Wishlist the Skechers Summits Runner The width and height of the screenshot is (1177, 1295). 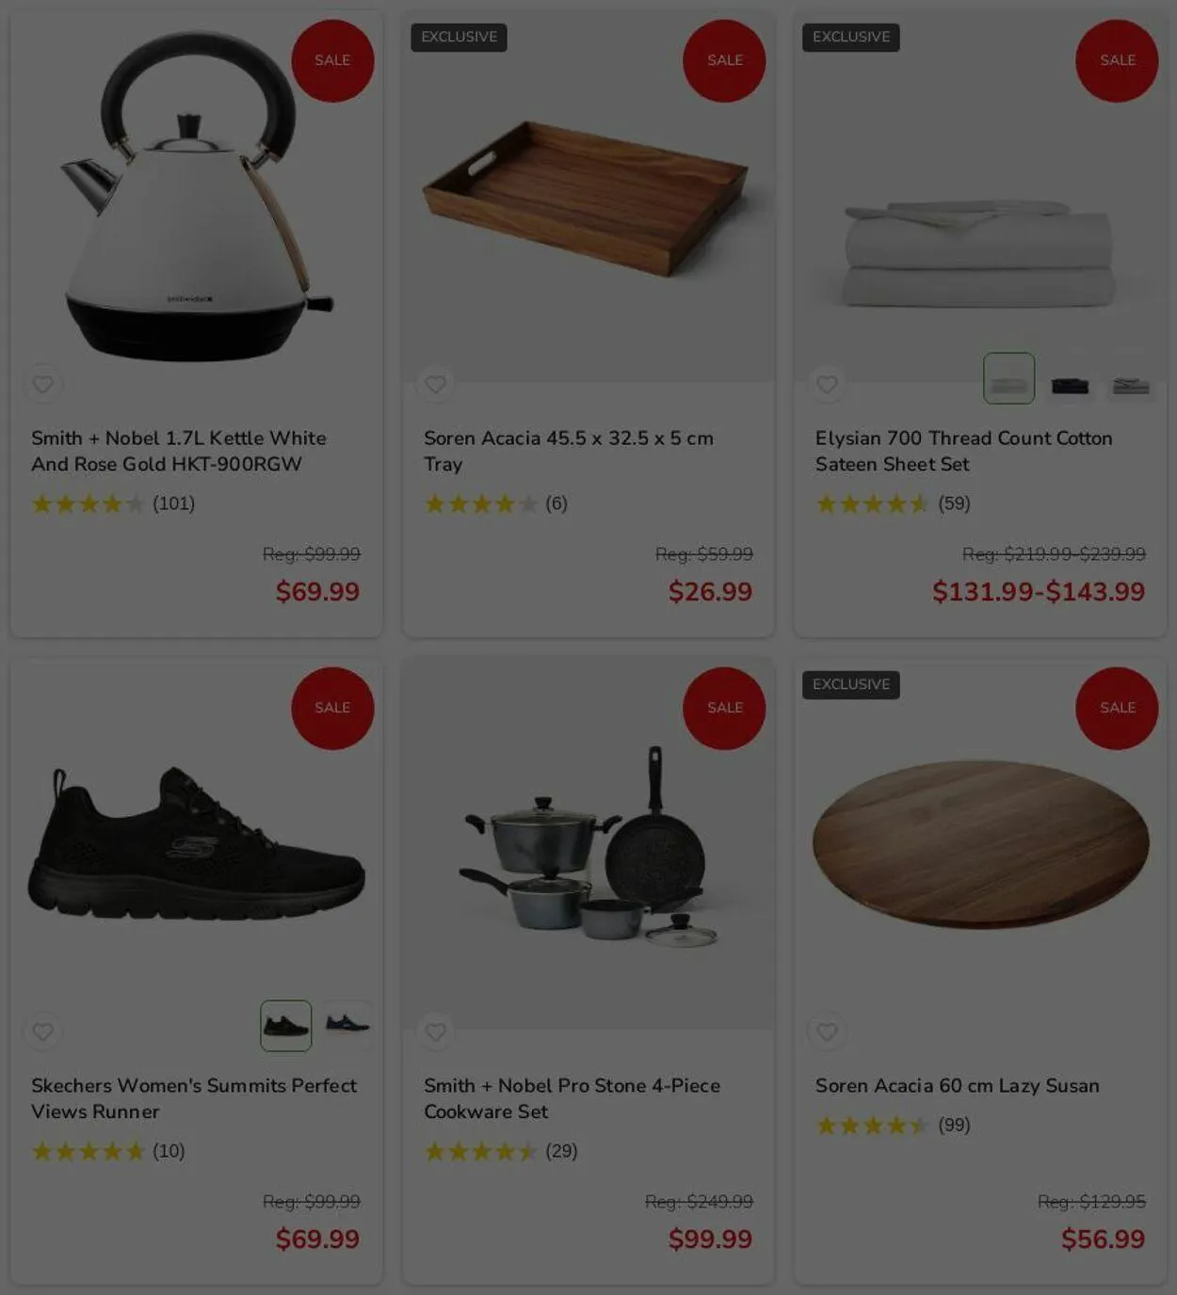(x=43, y=1031)
